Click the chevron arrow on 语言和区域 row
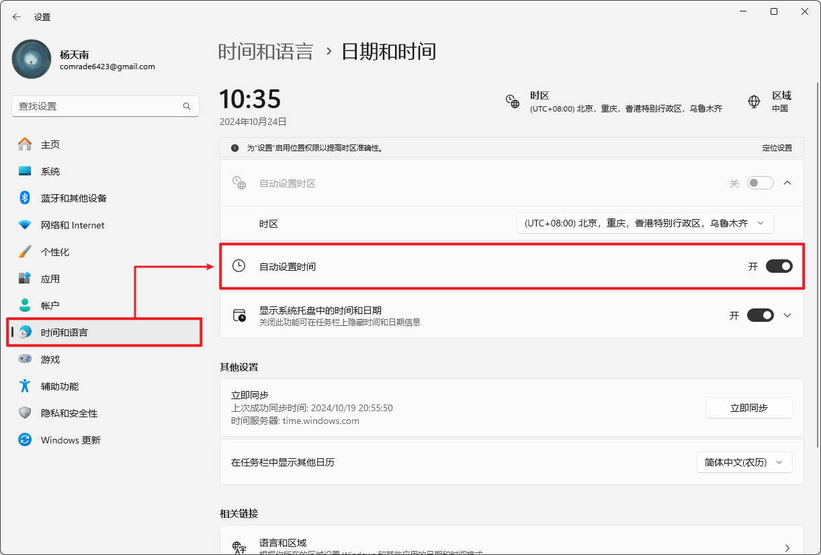This screenshot has width=821, height=555. pos(787,548)
